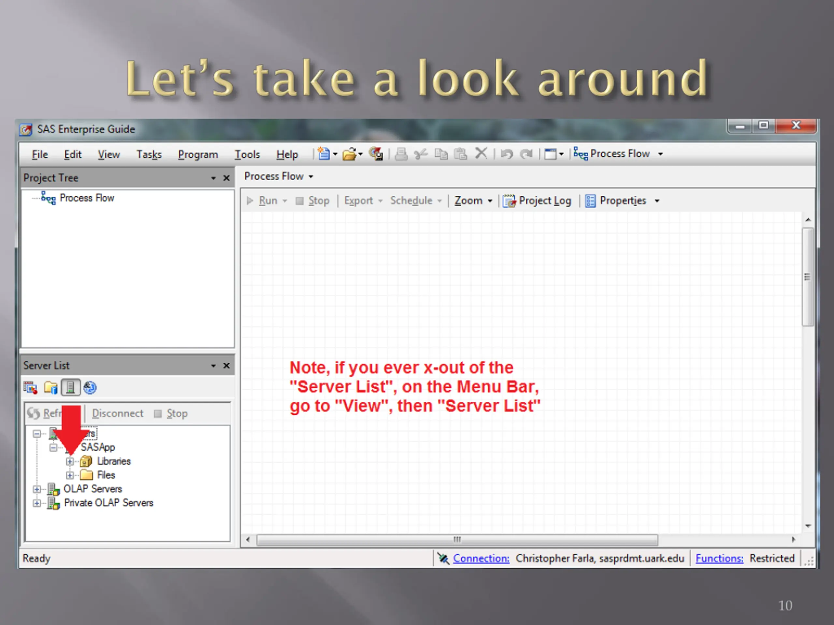Click the Cut scissors icon
This screenshot has height=625, width=834.
[x=421, y=154]
